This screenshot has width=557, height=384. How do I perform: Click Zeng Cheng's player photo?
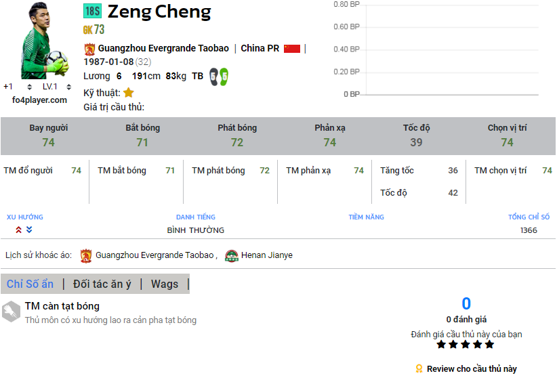(43, 42)
